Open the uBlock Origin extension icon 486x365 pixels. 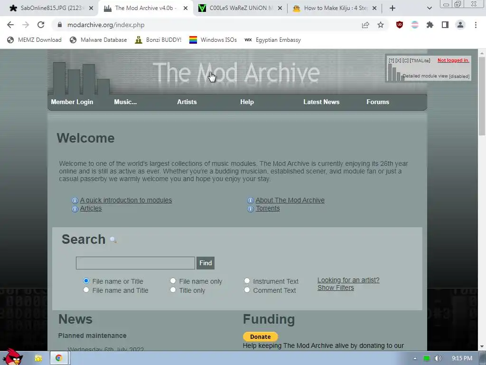400,25
